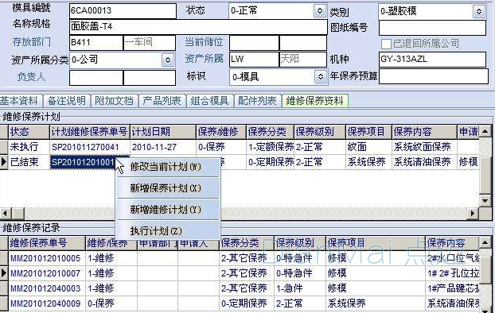Select record MM201012040003
Viewport: 495px width, 313px height.
47,288
